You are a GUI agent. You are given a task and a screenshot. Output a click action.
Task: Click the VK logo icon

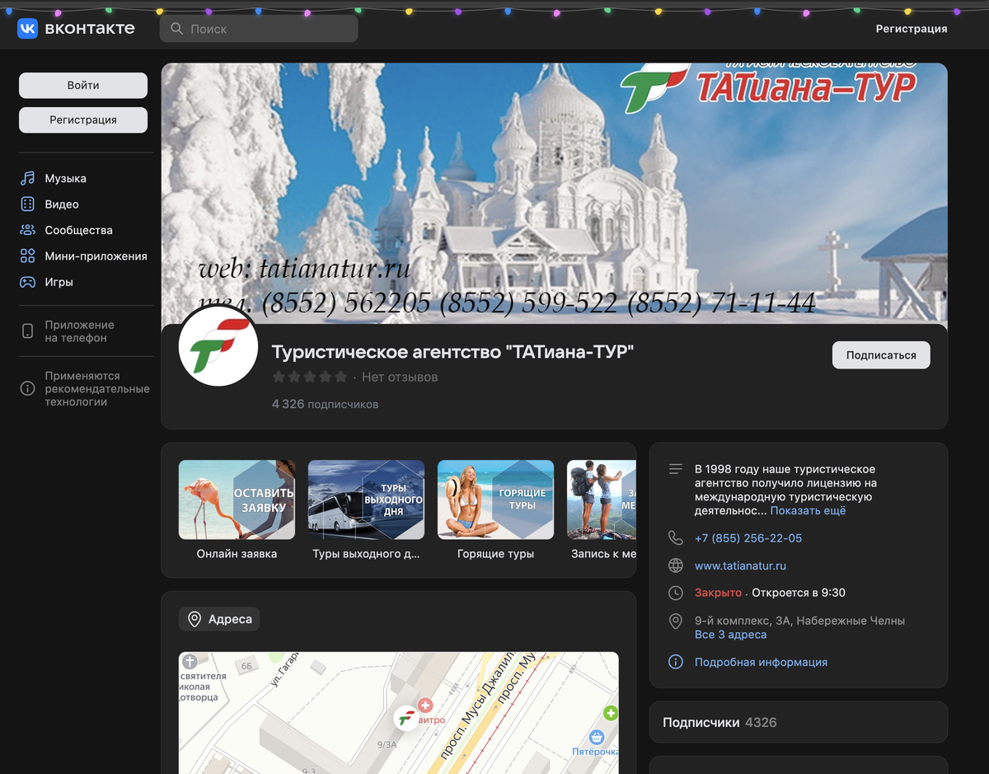tap(28, 28)
